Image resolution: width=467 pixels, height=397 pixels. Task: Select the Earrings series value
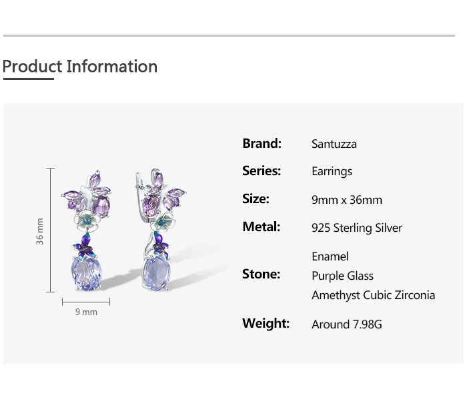tap(332, 172)
